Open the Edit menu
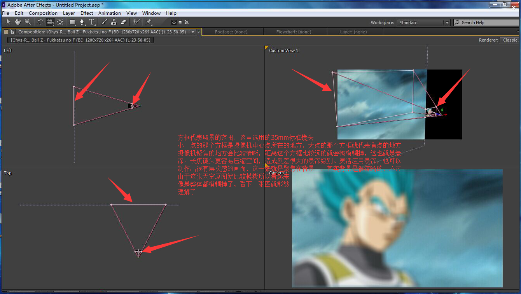The height and width of the screenshot is (294, 521). pos(19,13)
